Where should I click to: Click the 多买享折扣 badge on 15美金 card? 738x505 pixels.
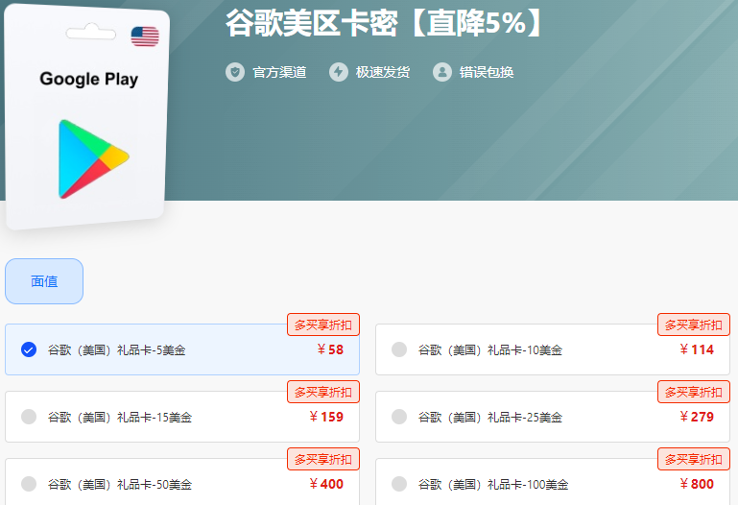(323, 392)
